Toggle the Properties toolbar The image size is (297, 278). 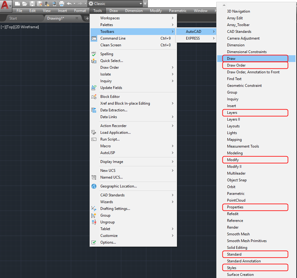(256, 207)
